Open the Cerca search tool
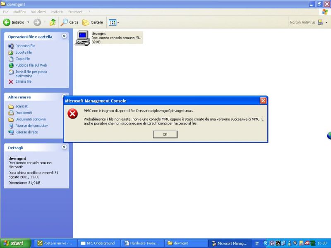This screenshot has width=331, height=248. tap(70, 22)
